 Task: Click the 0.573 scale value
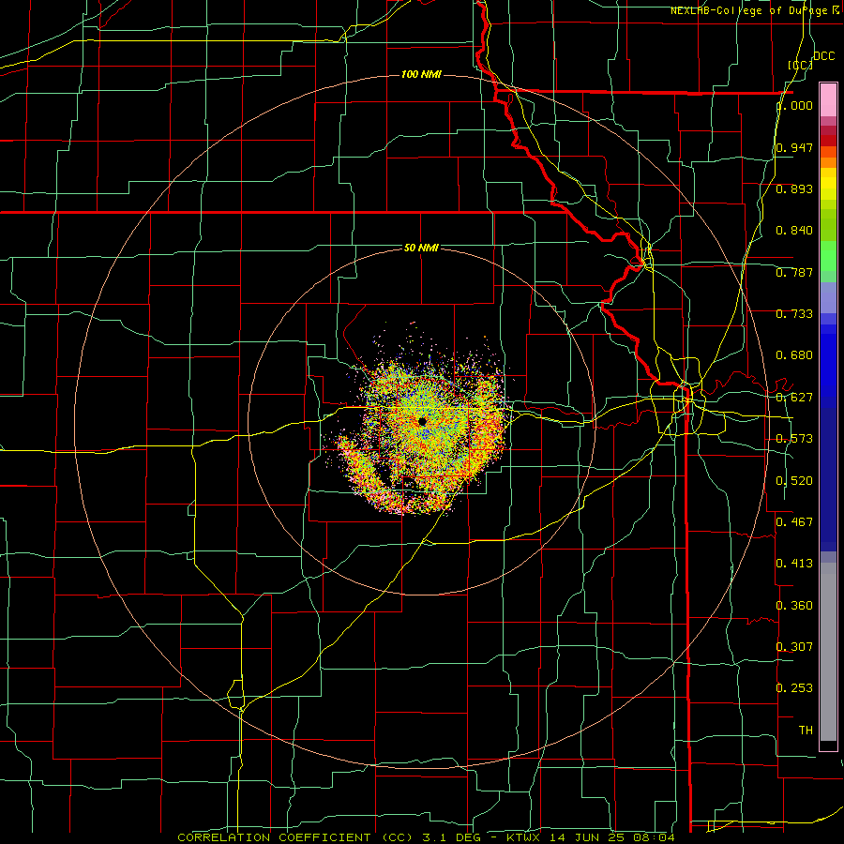coord(794,439)
